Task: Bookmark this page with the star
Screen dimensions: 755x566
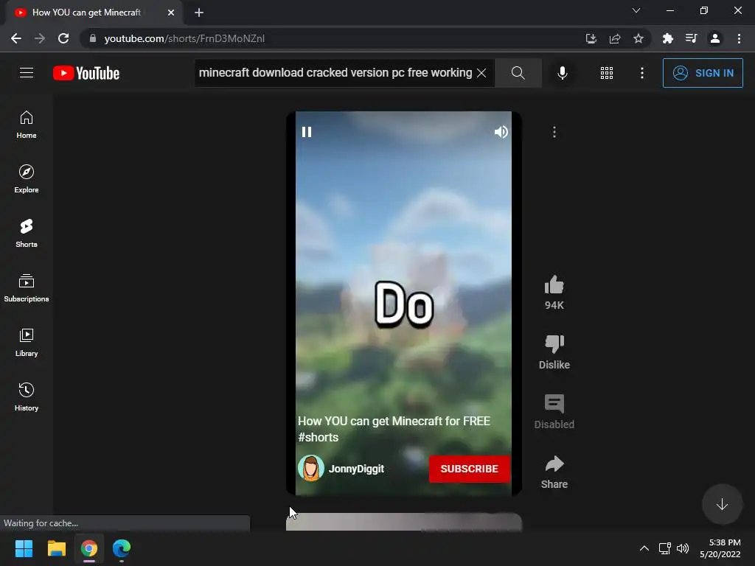Action: click(639, 38)
